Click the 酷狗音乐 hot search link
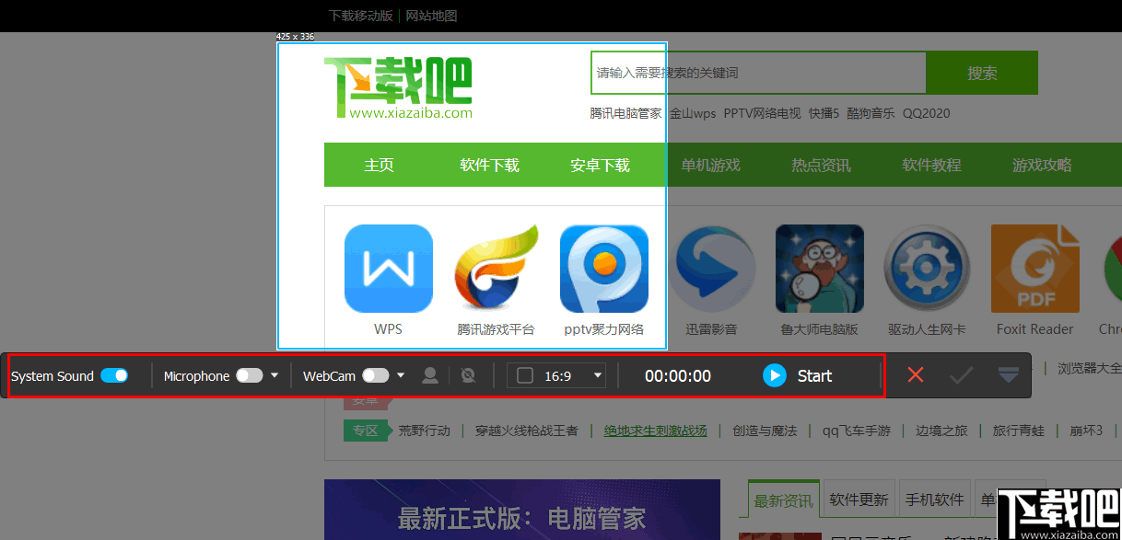This screenshot has height=540, width=1122. click(x=871, y=113)
